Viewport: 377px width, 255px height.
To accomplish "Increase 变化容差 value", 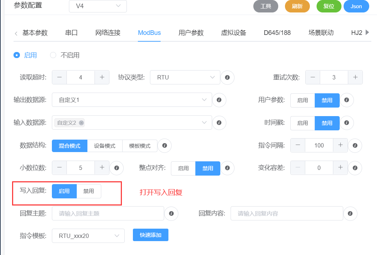I will click(340, 168).
